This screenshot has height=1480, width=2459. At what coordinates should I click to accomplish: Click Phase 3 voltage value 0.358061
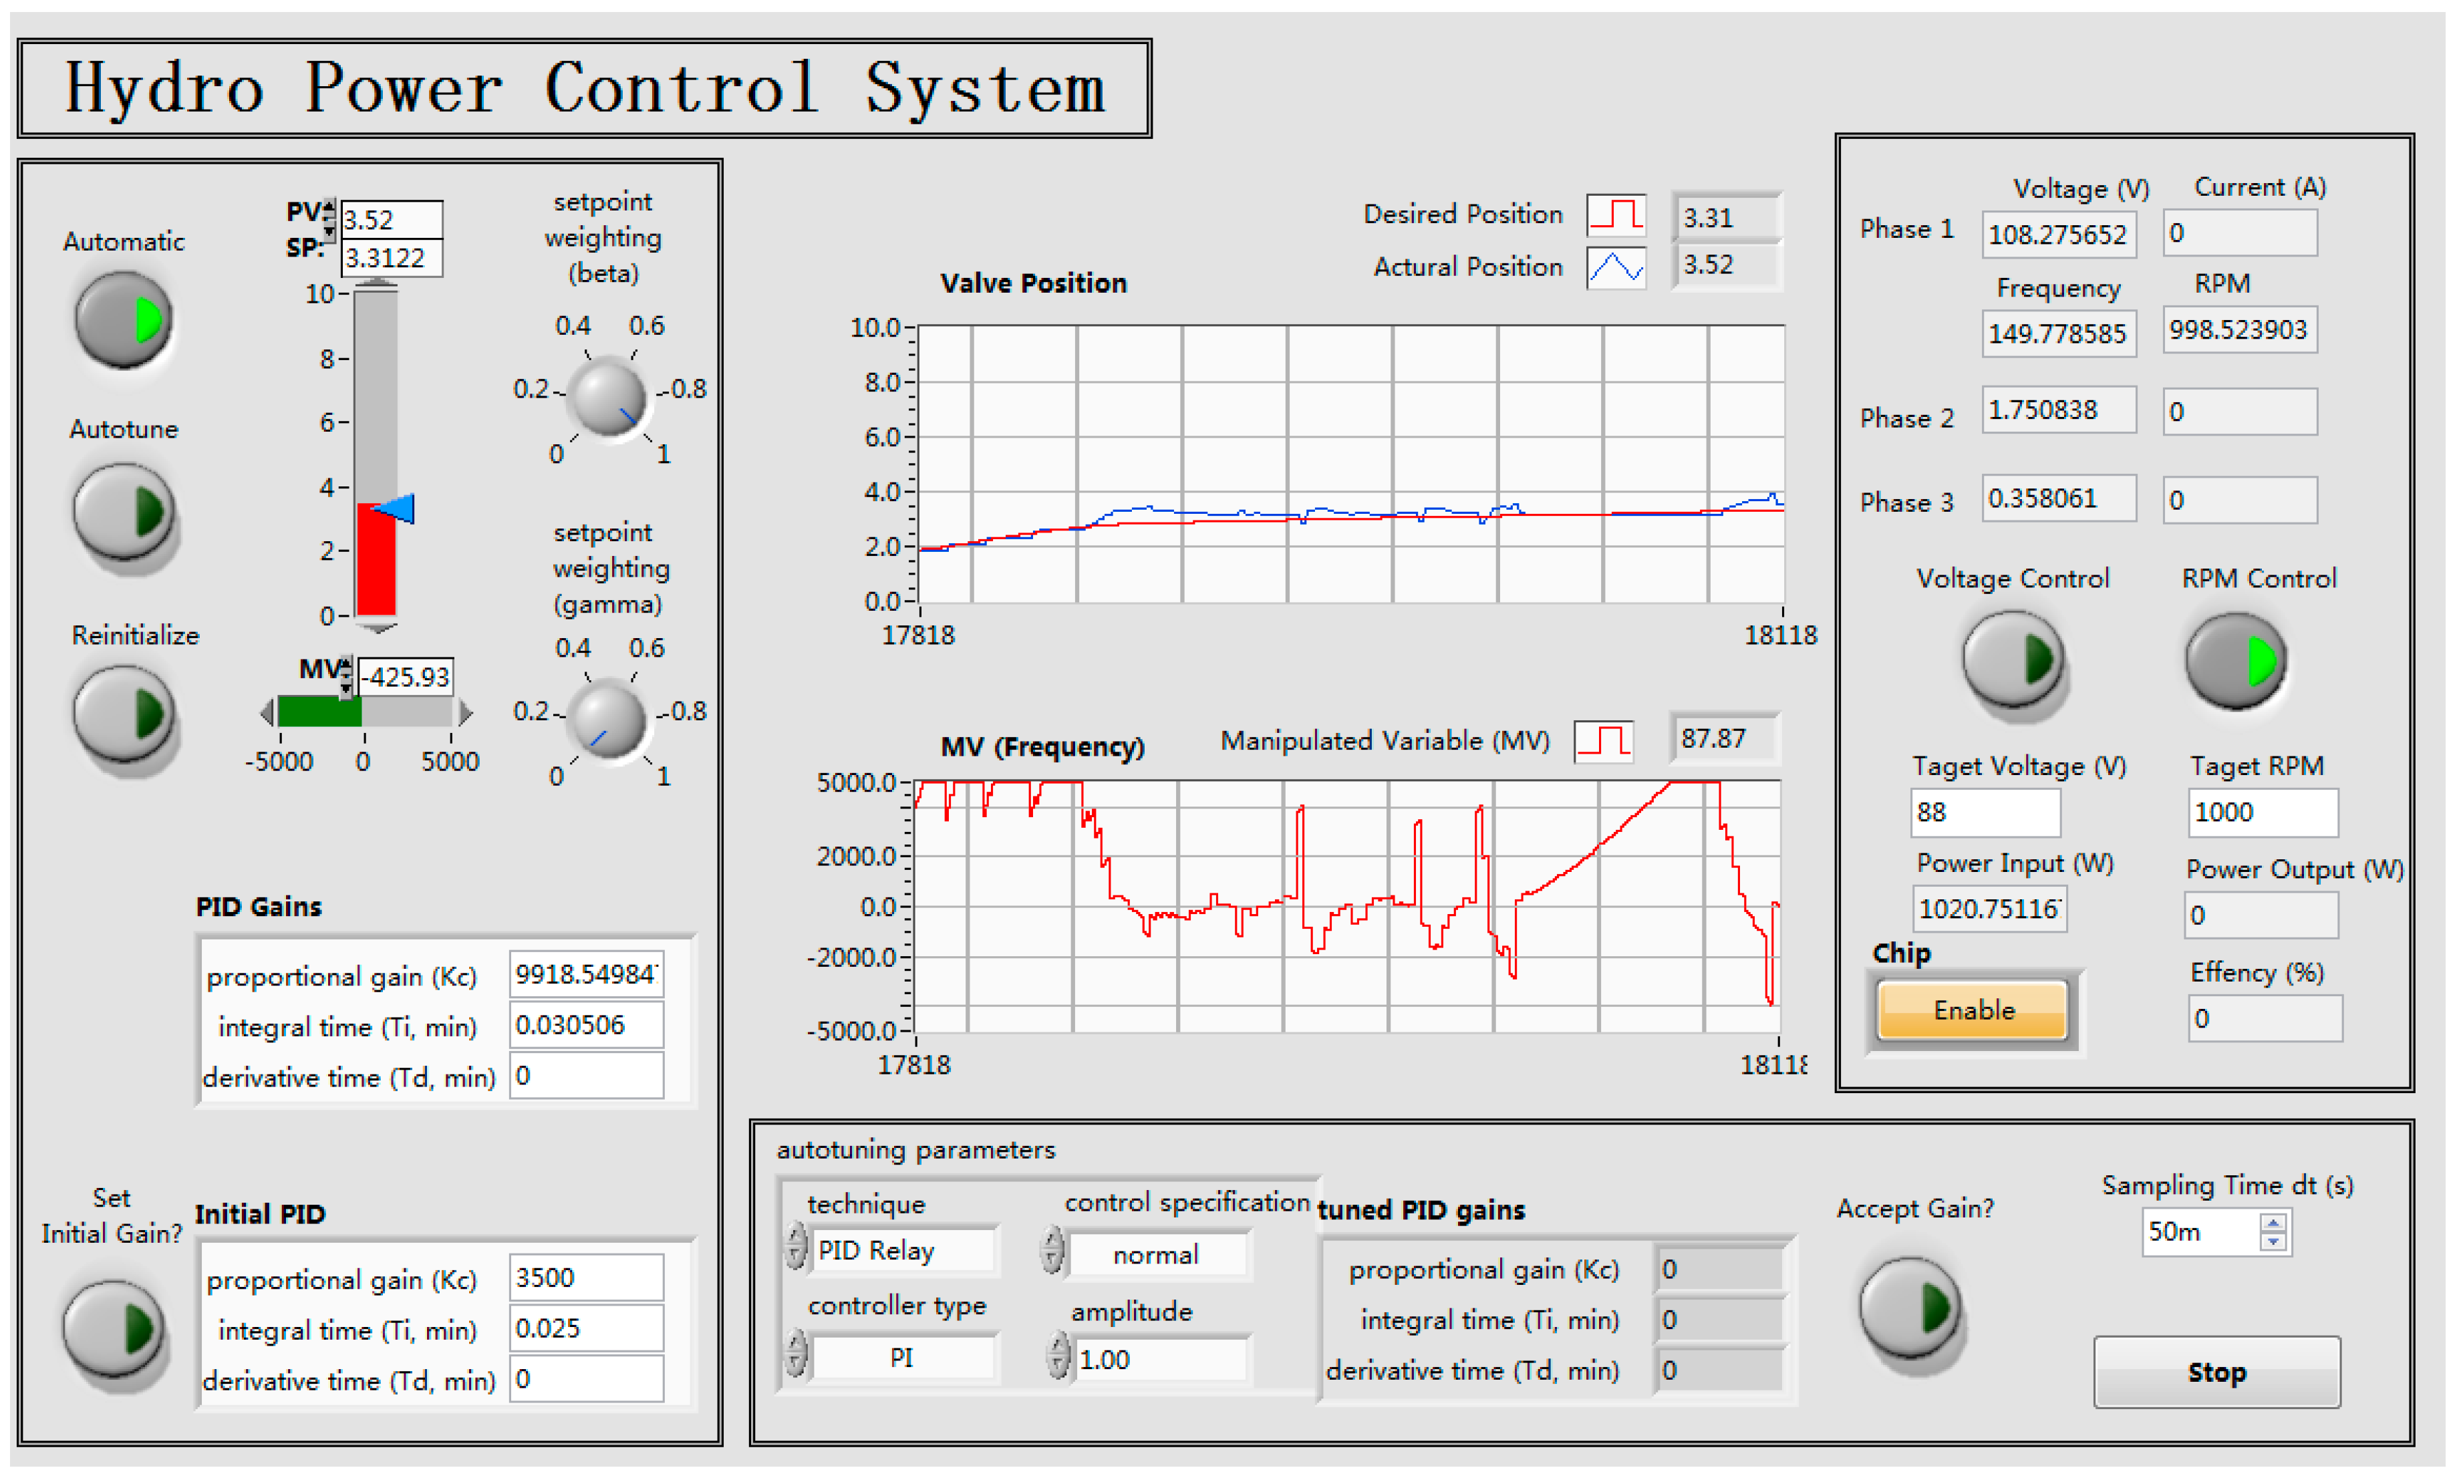click(2058, 498)
